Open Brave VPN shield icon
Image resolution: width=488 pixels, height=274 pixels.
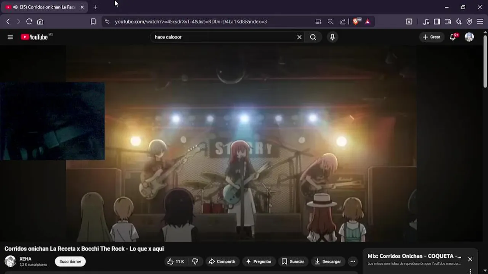469,22
